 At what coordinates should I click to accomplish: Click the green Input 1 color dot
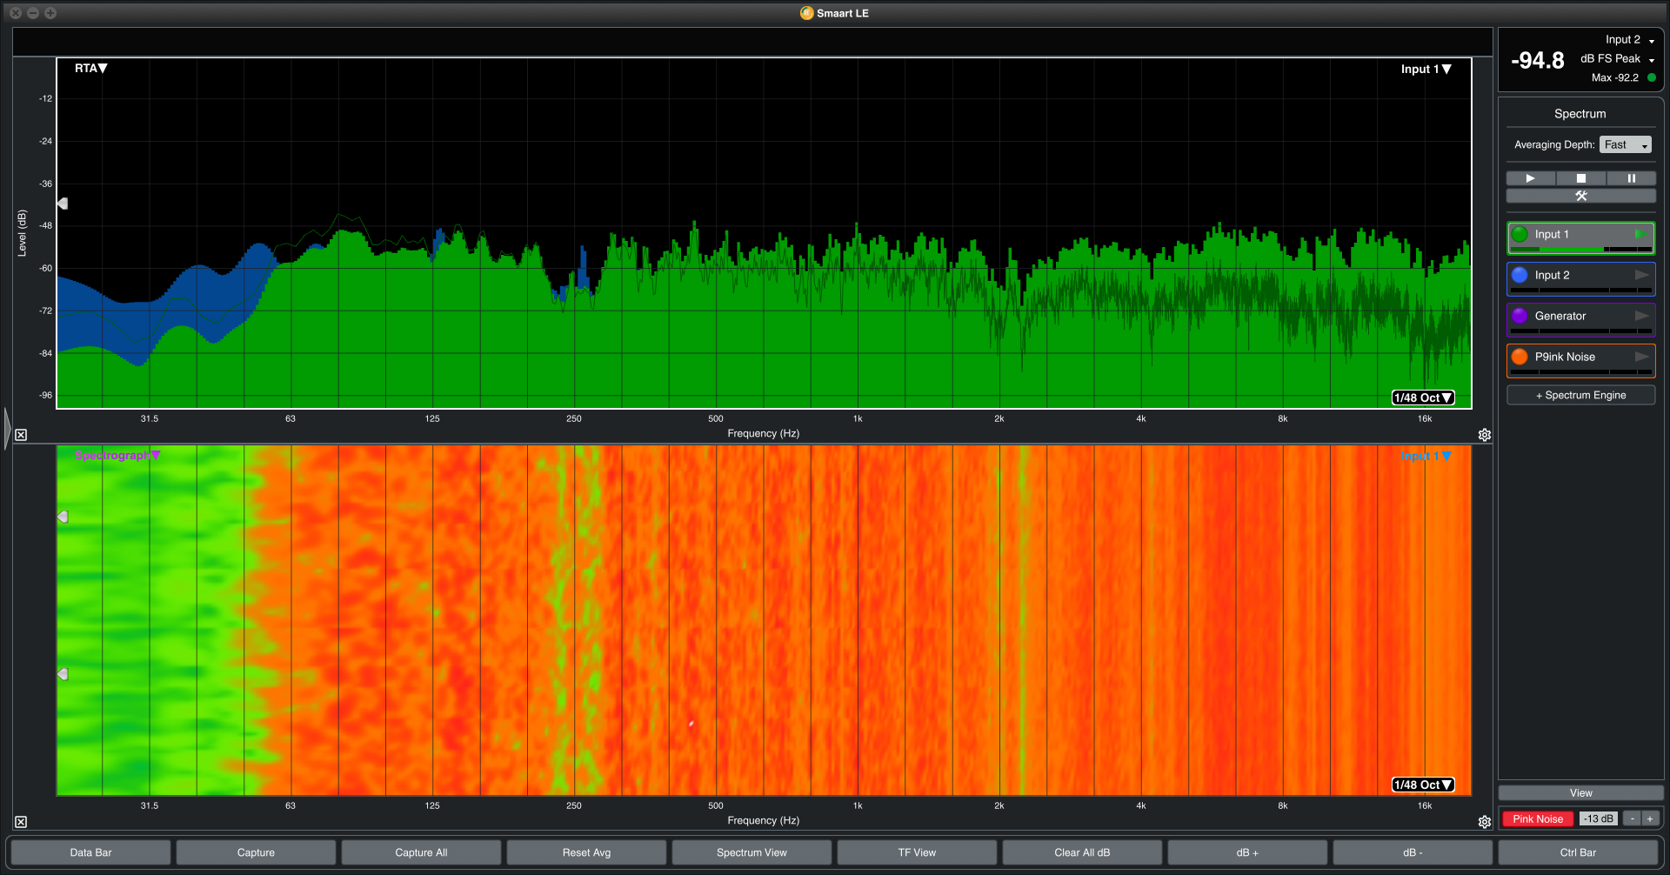[1520, 234]
